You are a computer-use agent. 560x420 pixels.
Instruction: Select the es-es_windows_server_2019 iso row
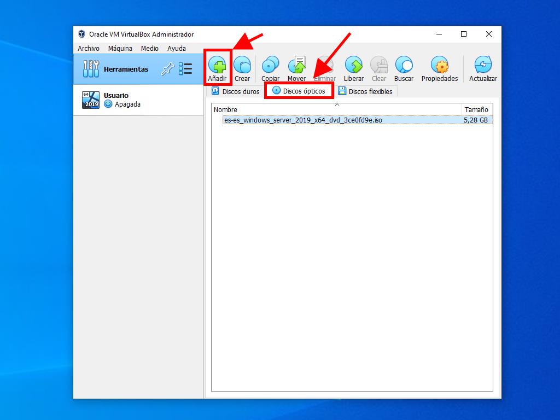(357, 120)
